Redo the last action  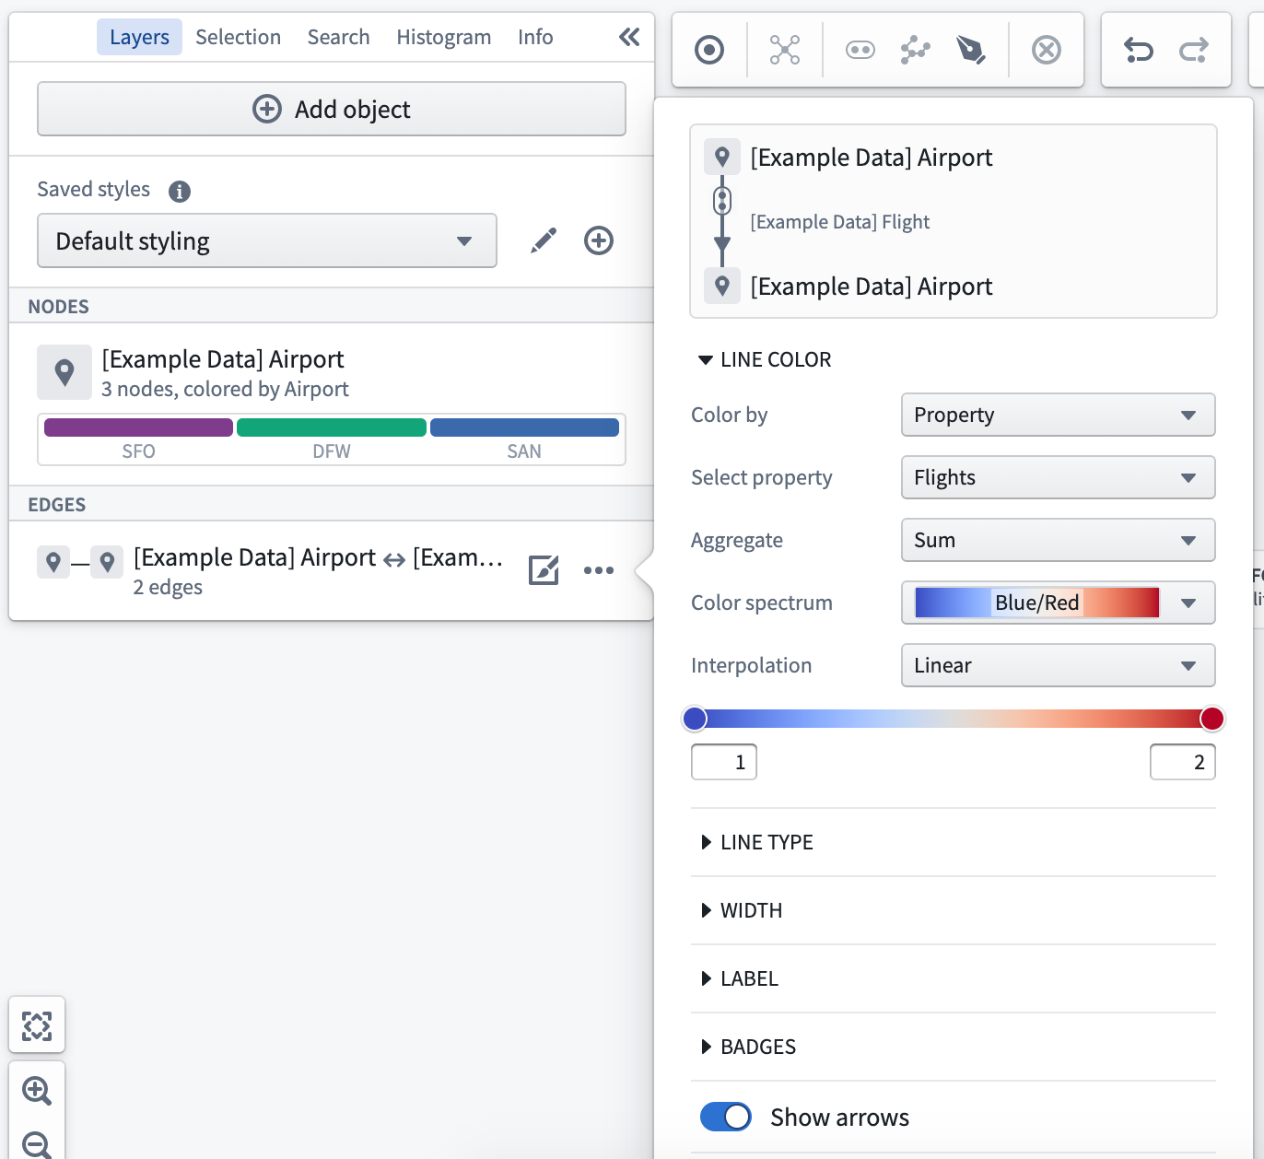tap(1194, 50)
